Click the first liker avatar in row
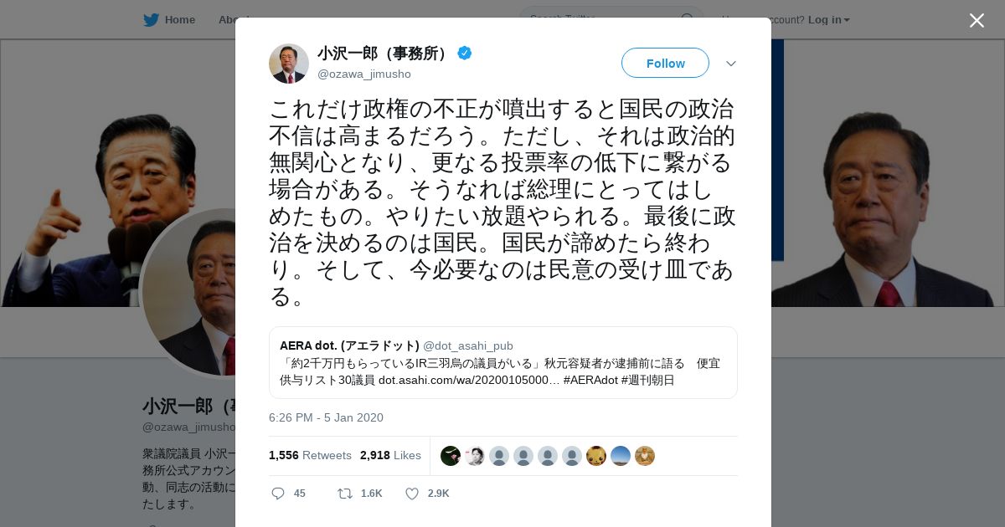Image resolution: width=1005 pixels, height=527 pixels. (451, 456)
